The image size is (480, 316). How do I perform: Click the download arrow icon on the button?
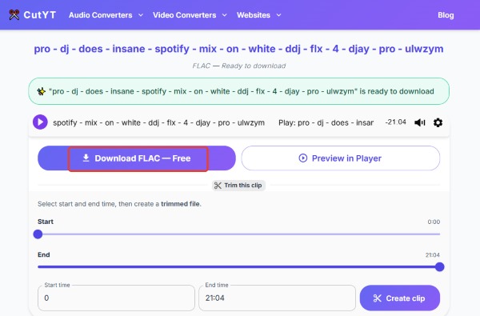pyautogui.click(x=86, y=158)
